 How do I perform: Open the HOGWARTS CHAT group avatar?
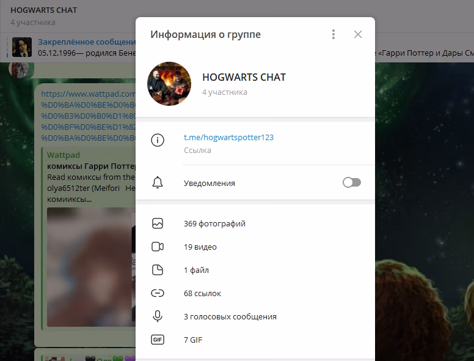(x=169, y=84)
